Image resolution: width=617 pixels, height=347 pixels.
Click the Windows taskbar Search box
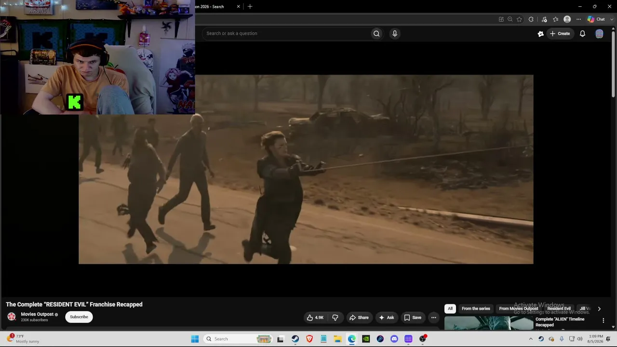(x=238, y=339)
